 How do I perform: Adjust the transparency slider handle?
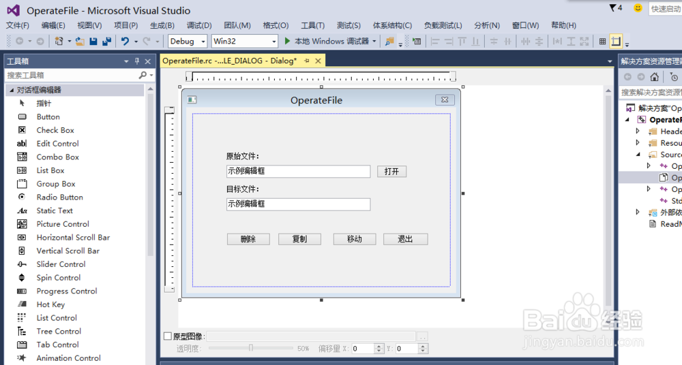pyautogui.click(x=251, y=348)
